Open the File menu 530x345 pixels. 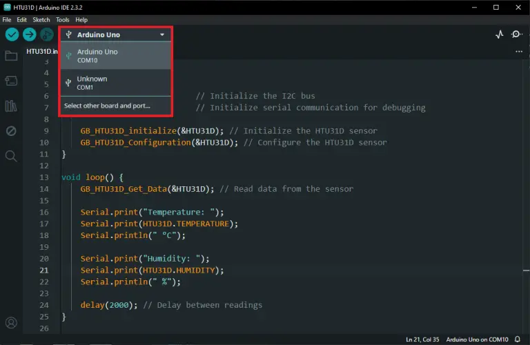tap(7, 20)
